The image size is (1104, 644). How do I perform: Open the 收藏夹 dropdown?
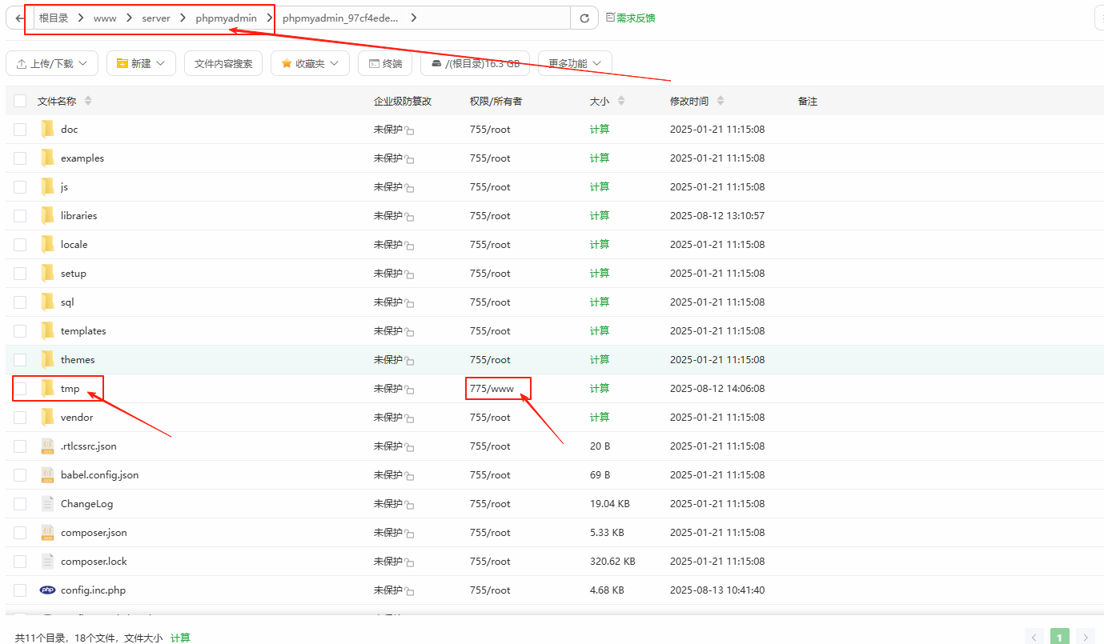pos(310,63)
